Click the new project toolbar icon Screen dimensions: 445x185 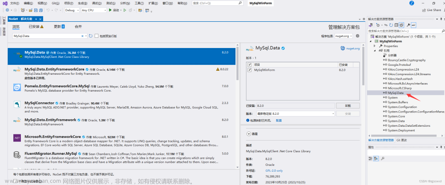tap(23, 10)
